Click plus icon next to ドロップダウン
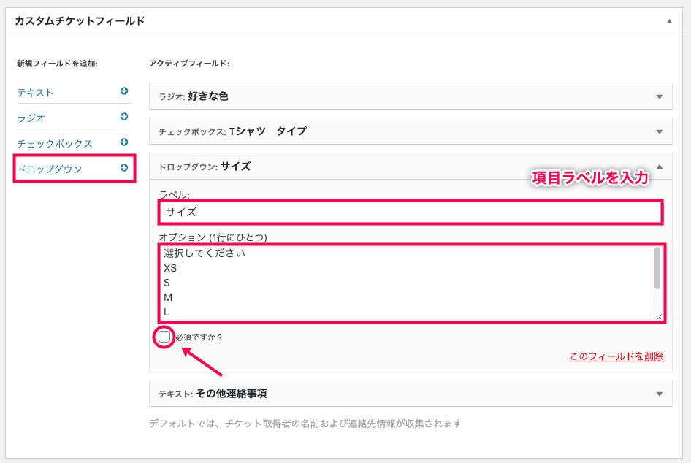This screenshot has width=691, height=463. (x=124, y=168)
